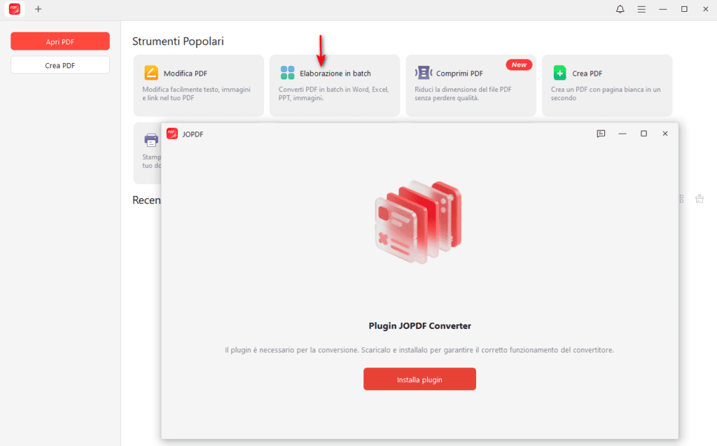The width and height of the screenshot is (717, 446).
Task: Click the plugin necessity description text
Action: coord(419,350)
